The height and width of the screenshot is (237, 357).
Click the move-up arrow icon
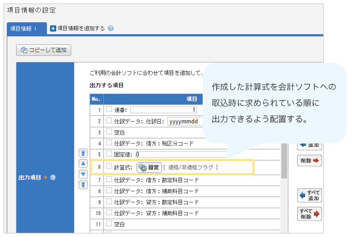point(83,163)
